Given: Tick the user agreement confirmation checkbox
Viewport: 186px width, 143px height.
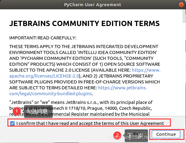Looking at the screenshot, I should pyautogui.click(x=12, y=123).
